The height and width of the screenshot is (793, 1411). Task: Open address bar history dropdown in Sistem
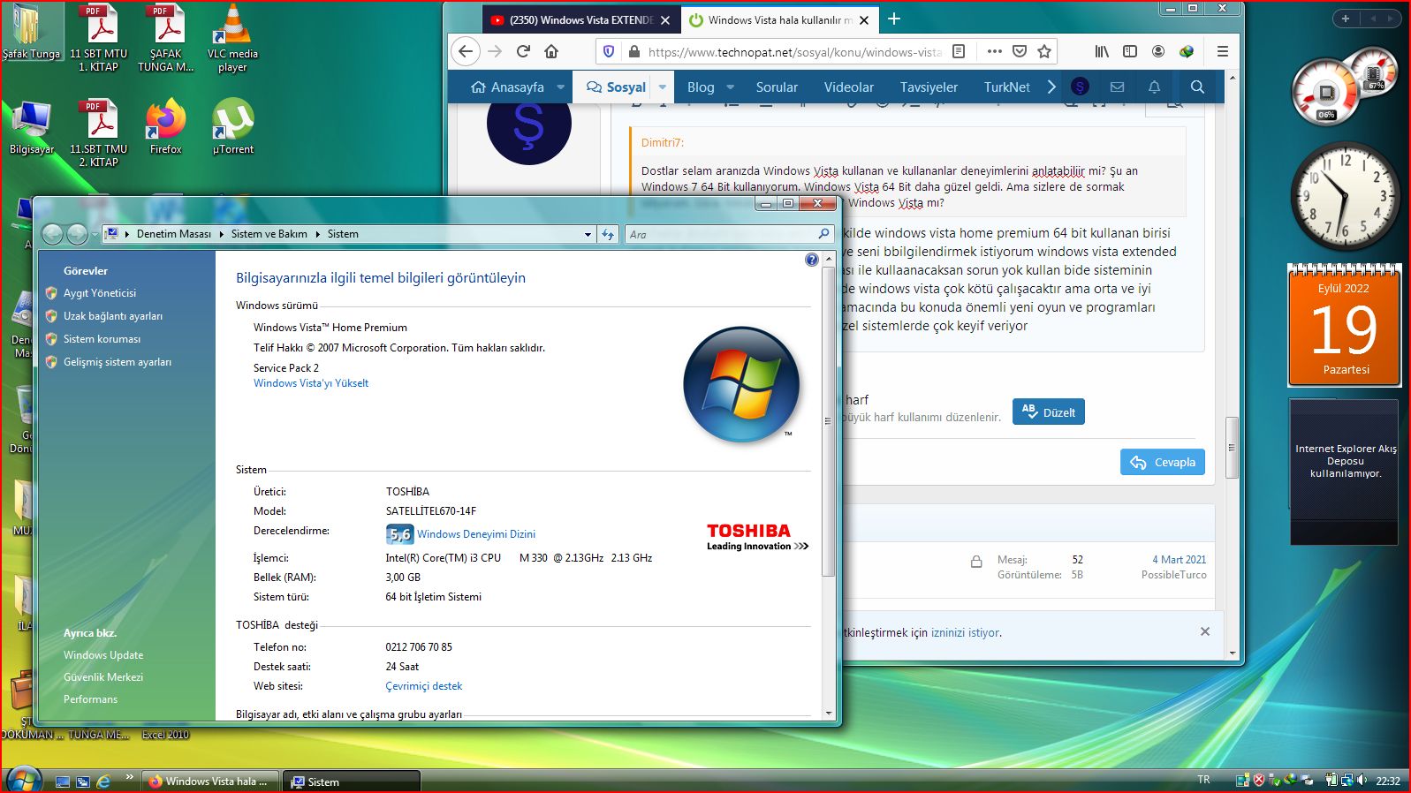(x=588, y=234)
